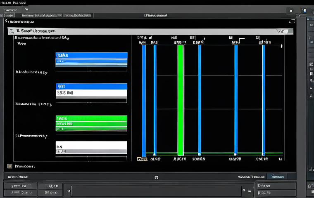Click the top button in the bottom-right stacked pair

point(275,186)
